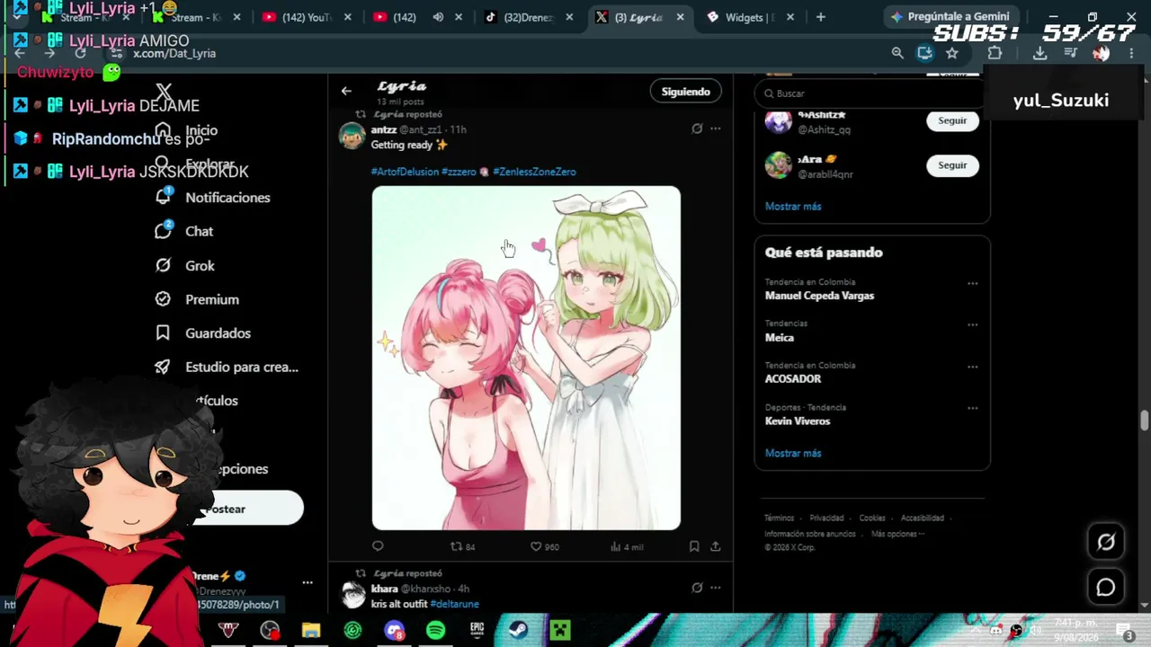This screenshot has height=647, width=1151.
Task: Open Steam from the taskbar
Action: coord(518,631)
